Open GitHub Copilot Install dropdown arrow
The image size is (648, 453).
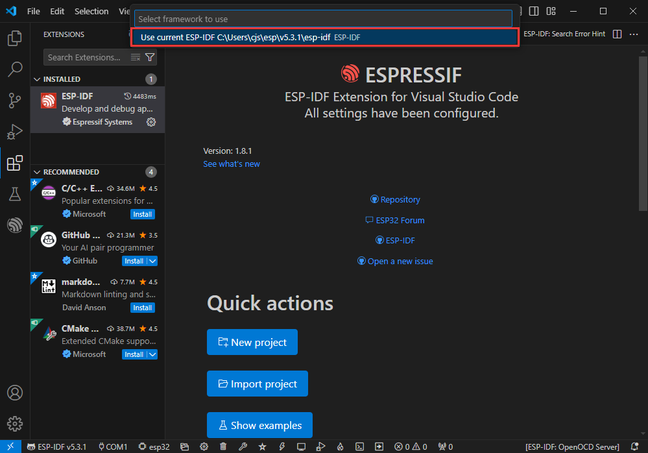pos(152,261)
